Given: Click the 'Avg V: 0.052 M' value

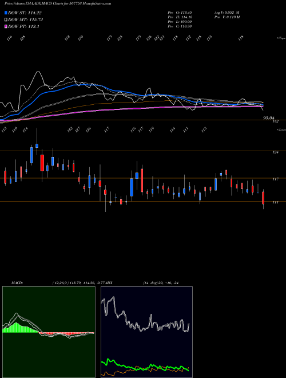Looking at the screenshot, I should click(x=227, y=12).
